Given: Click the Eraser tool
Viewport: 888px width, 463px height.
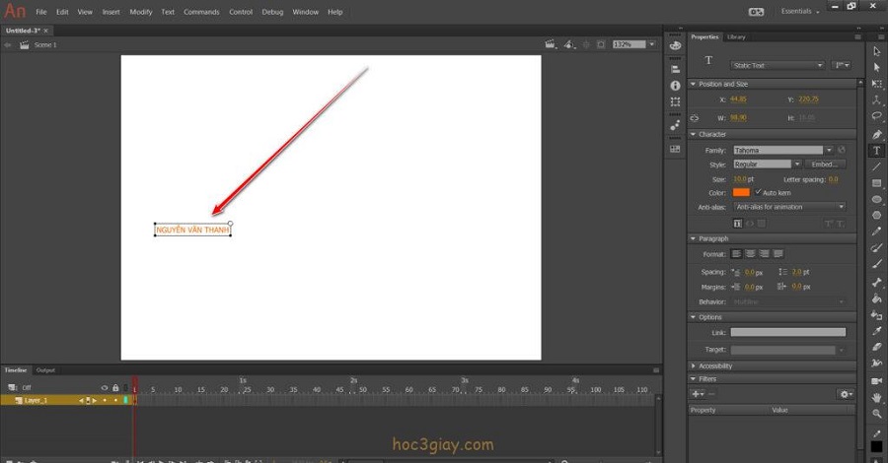Looking at the screenshot, I should [x=876, y=347].
